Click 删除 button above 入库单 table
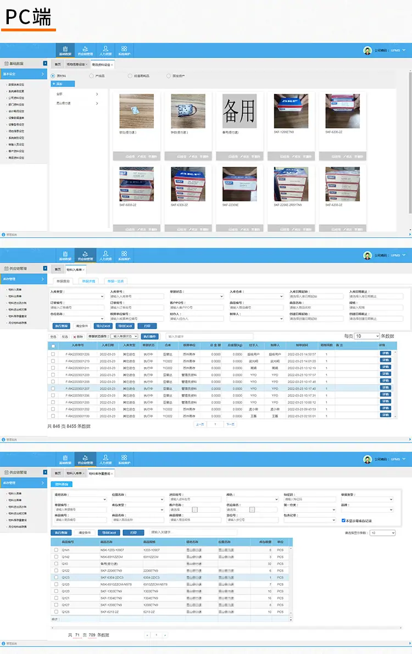 (x=78, y=336)
